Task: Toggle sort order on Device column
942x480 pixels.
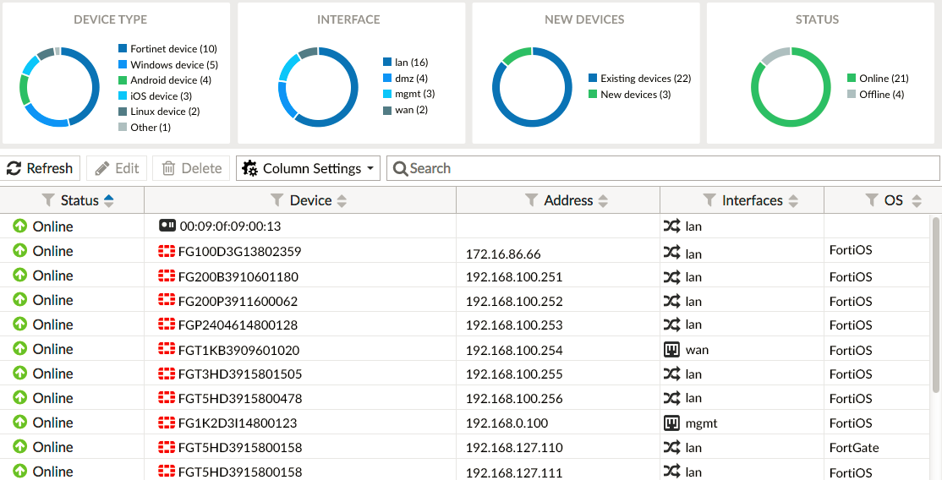Action: click(x=342, y=201)
